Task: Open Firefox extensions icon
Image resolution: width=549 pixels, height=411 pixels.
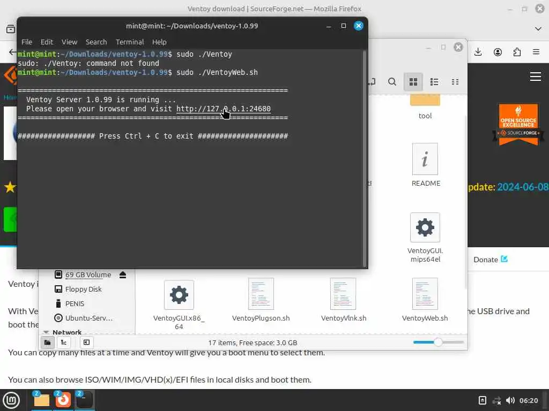Action: tap(517, 52)
